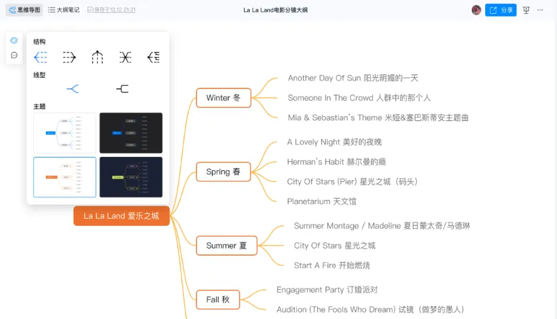557x319 pixels.
Task: Select the dashed box arrow logic structure
Action: (69, 57)
